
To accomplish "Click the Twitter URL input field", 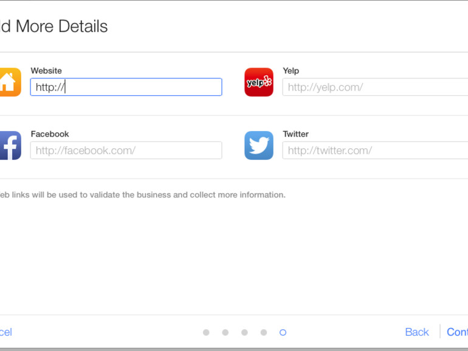I will (x=375, y=151).
